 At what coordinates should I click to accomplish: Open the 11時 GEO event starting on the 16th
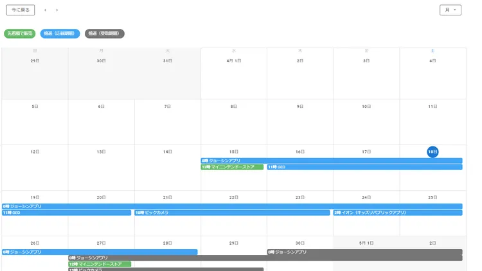[x=364, y=167]
